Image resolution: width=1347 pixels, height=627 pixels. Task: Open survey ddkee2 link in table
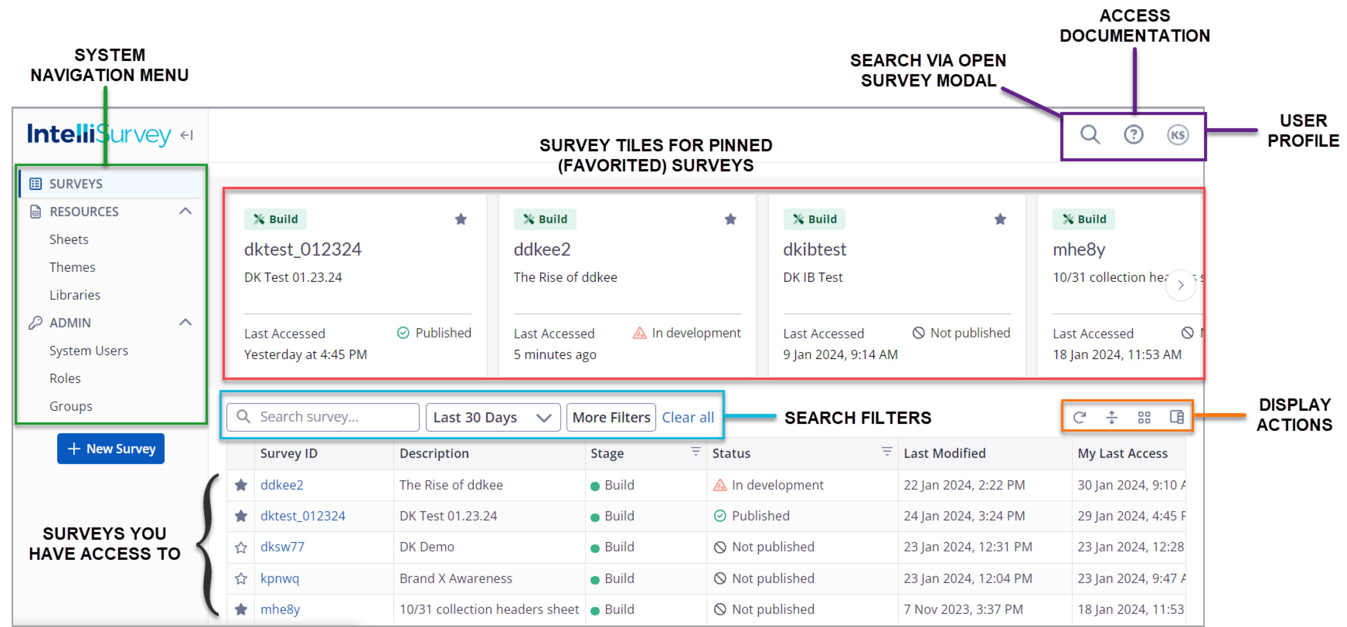[x=282, y=485]
